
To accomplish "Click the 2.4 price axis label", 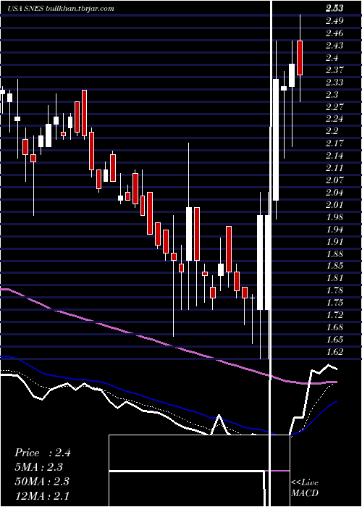I will 332,58.
